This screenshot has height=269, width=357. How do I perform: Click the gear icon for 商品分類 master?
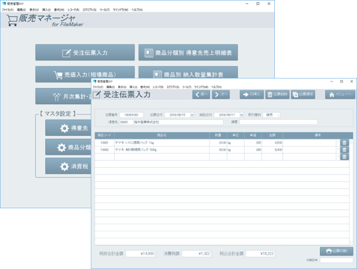pos(62,148)
